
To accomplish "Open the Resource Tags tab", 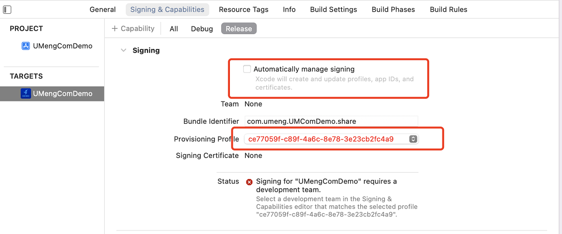I will point(244,10).
